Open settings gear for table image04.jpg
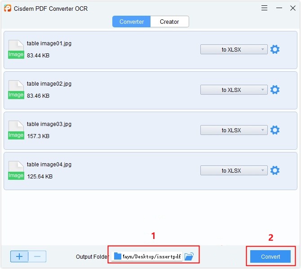Viewport: 301px width, 269px height. 274,170
